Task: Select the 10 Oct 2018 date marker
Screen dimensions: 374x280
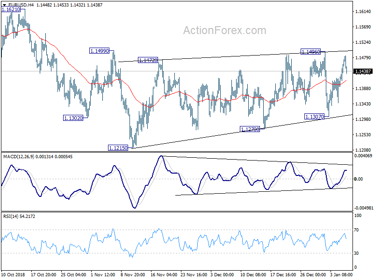Action: (13, 274)
